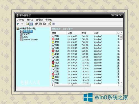Click the 警告 icon at 15:20:32

pos(53,77)
